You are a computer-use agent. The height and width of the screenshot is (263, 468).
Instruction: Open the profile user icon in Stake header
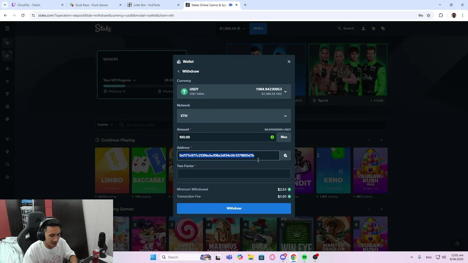(363, 28)
